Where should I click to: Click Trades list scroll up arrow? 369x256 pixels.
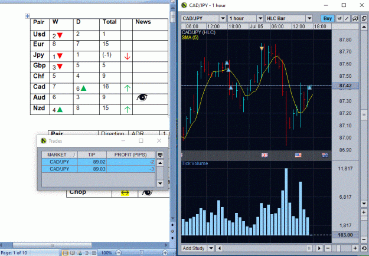click(x=160, y=163)
